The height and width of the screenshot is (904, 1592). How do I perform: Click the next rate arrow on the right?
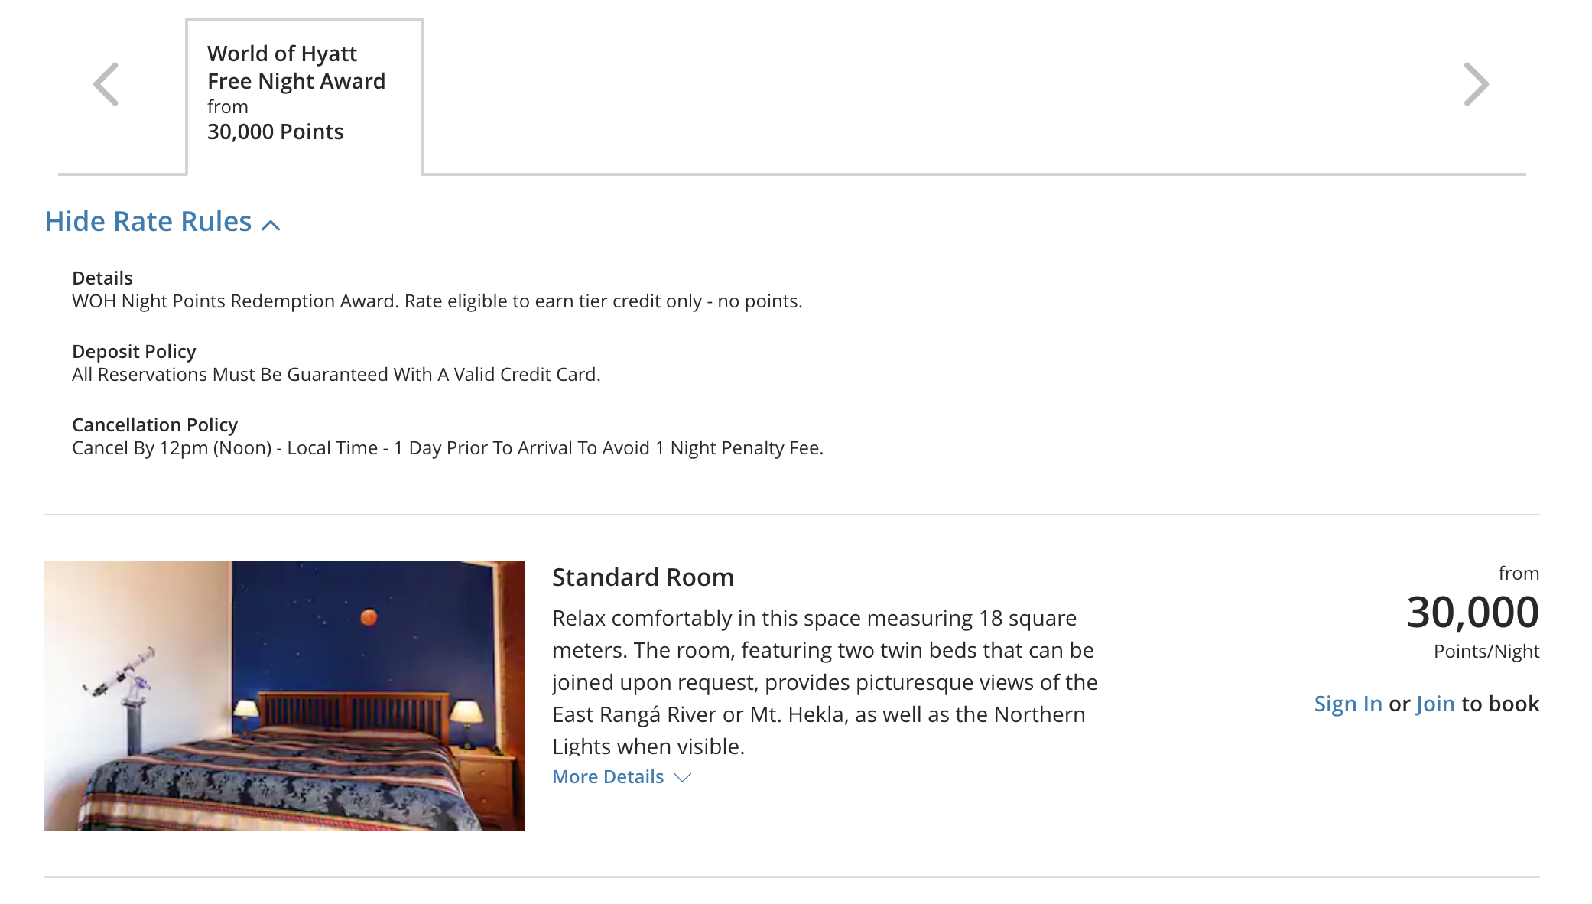[1476, 84]
